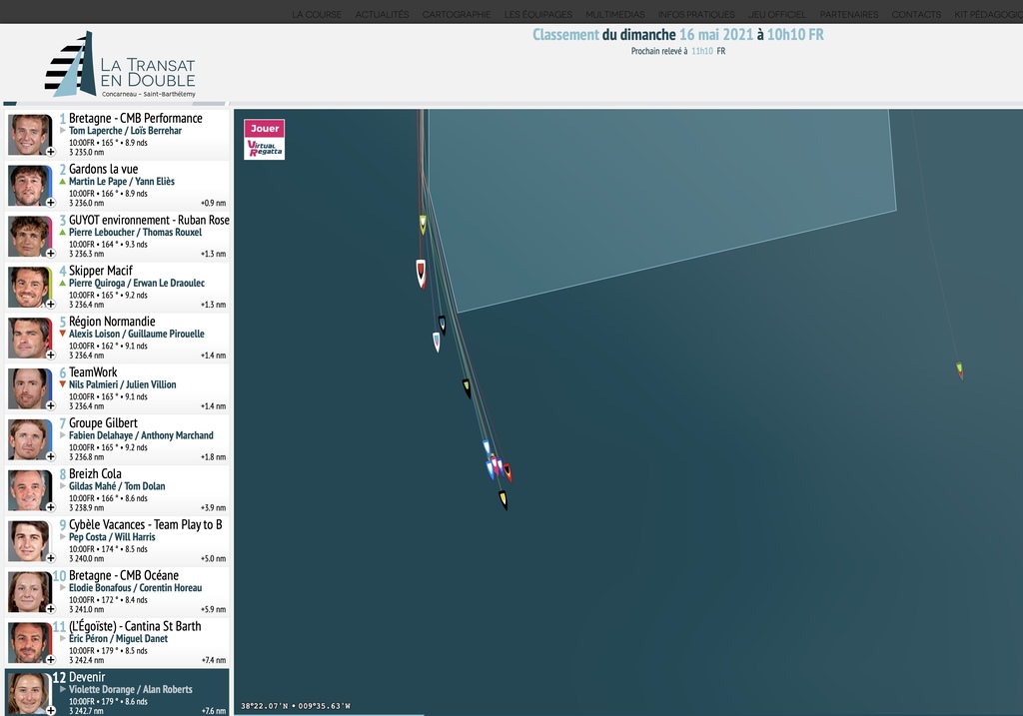The image size is (1023, 716).
Task: Select (L'Égoïste) - Cantina St Barth name
Action: 135,626
